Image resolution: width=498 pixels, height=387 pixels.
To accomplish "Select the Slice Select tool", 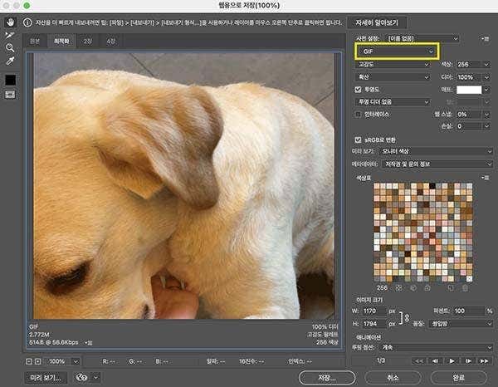I will 11,35.
